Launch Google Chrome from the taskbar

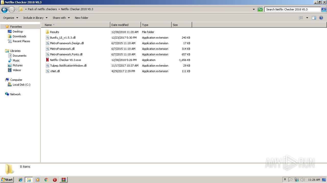(46, 180)
